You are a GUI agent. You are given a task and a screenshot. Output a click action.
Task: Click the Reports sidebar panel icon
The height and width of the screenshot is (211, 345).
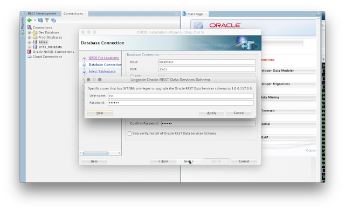(x=22, y=32)
